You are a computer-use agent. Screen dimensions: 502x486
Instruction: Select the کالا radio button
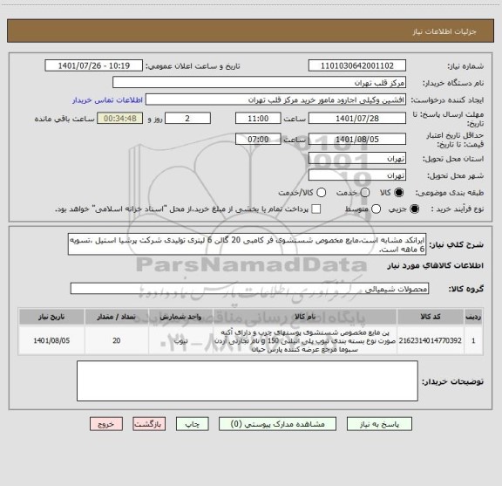tap(399, 192)
